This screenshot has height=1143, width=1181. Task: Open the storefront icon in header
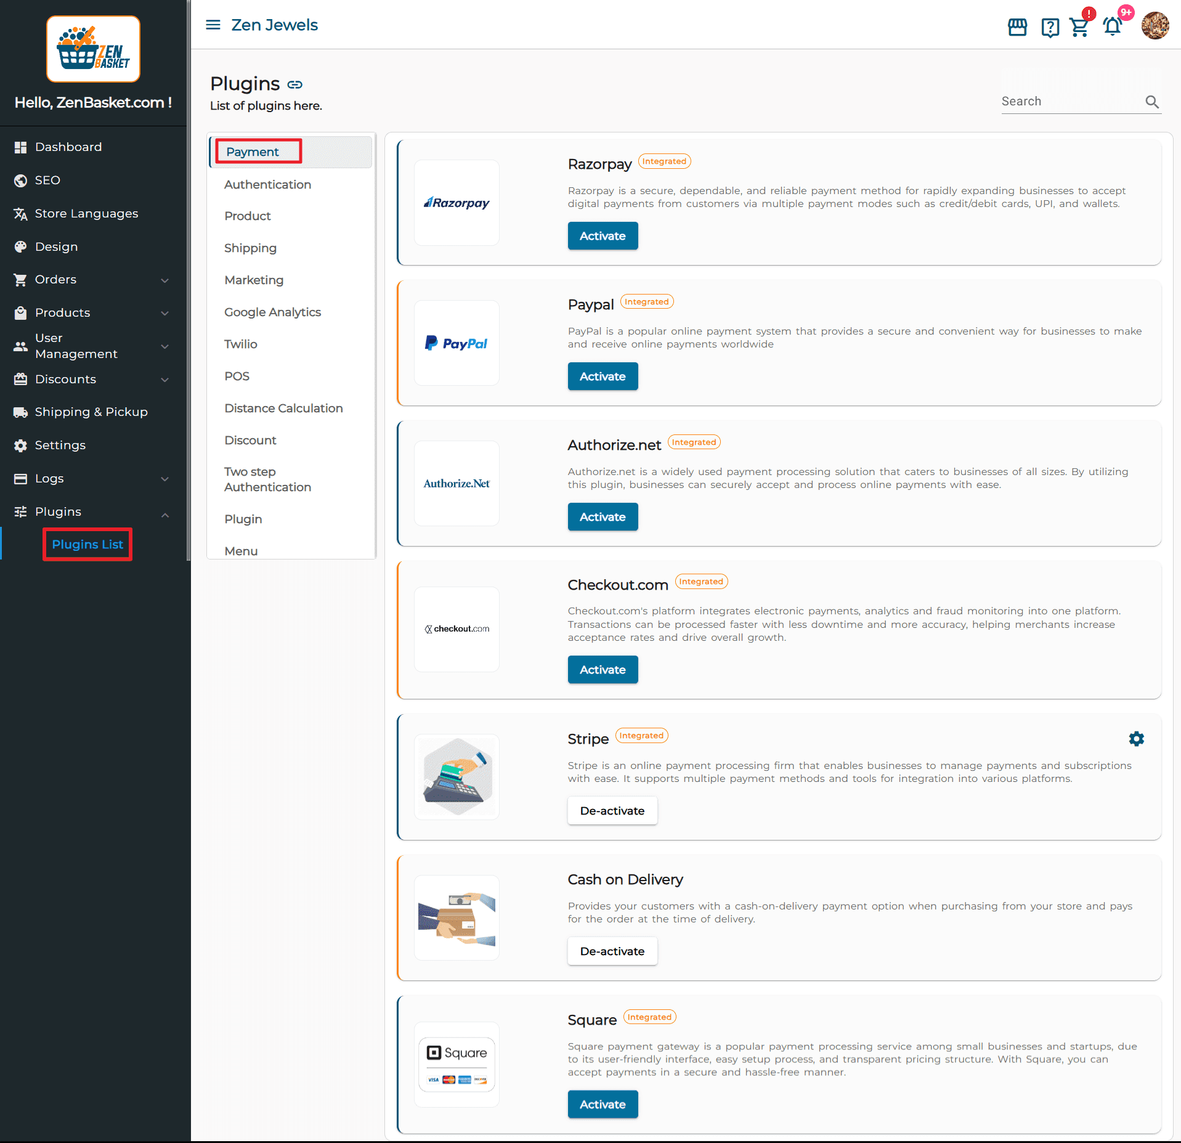tap(1017, 27)
